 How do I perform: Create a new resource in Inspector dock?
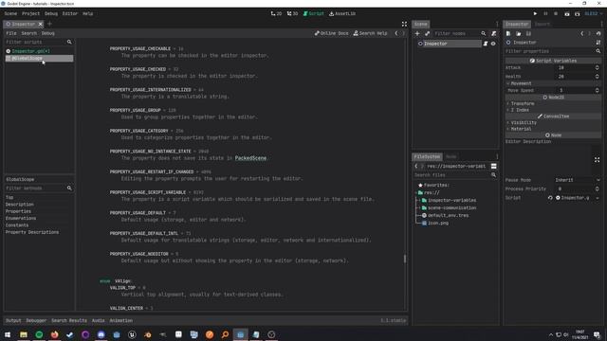pyautogui.click(x=508, y=34)
